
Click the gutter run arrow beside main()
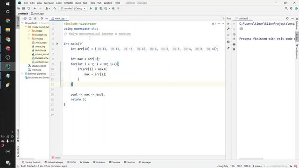click(57, 44)
